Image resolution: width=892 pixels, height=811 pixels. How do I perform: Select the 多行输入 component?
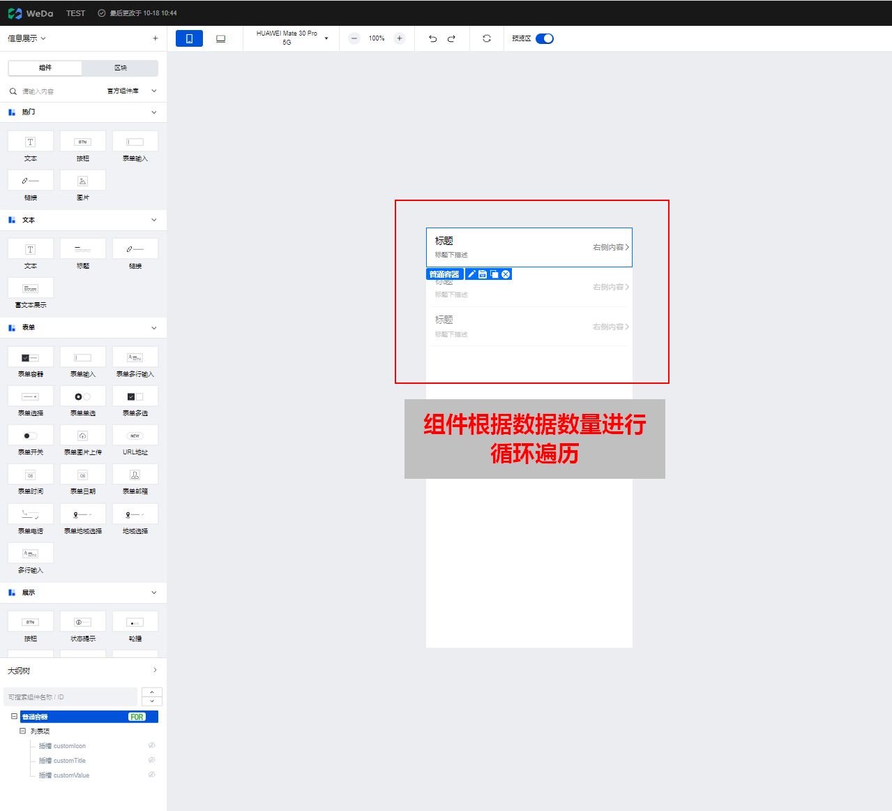point(31,558)
